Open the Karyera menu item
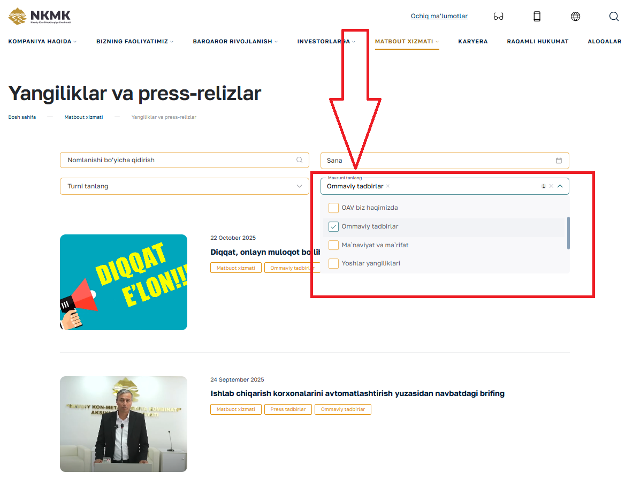The width and height of the screenshot is (633, 487). pos(472,41)
